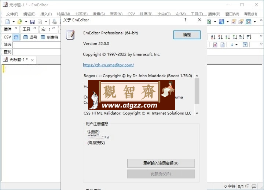This screenshot has height=190, width=264.
Task: Click the EmEditor notepad icon in About dialog
Action: (x=70, y=35)
